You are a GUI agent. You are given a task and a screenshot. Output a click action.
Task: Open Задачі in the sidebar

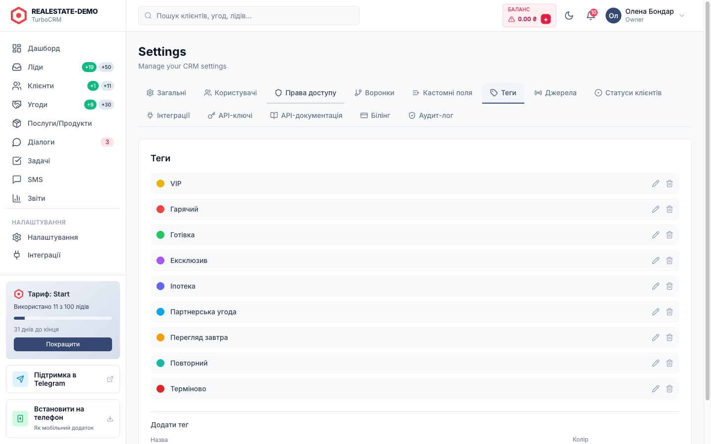[63, 161]
